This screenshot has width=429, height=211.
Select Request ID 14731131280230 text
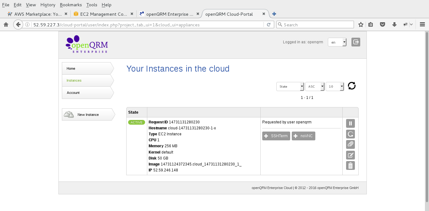[x=174, y=122]
